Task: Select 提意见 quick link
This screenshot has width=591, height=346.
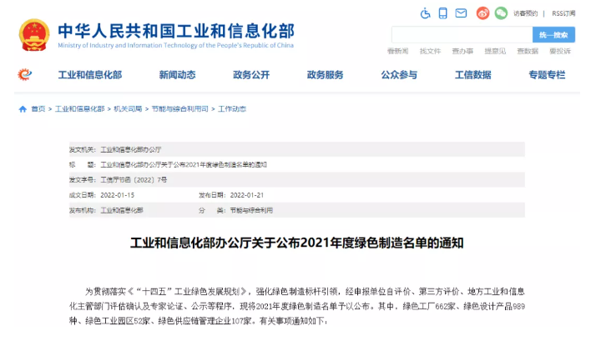Action: [x=495, y=51]
